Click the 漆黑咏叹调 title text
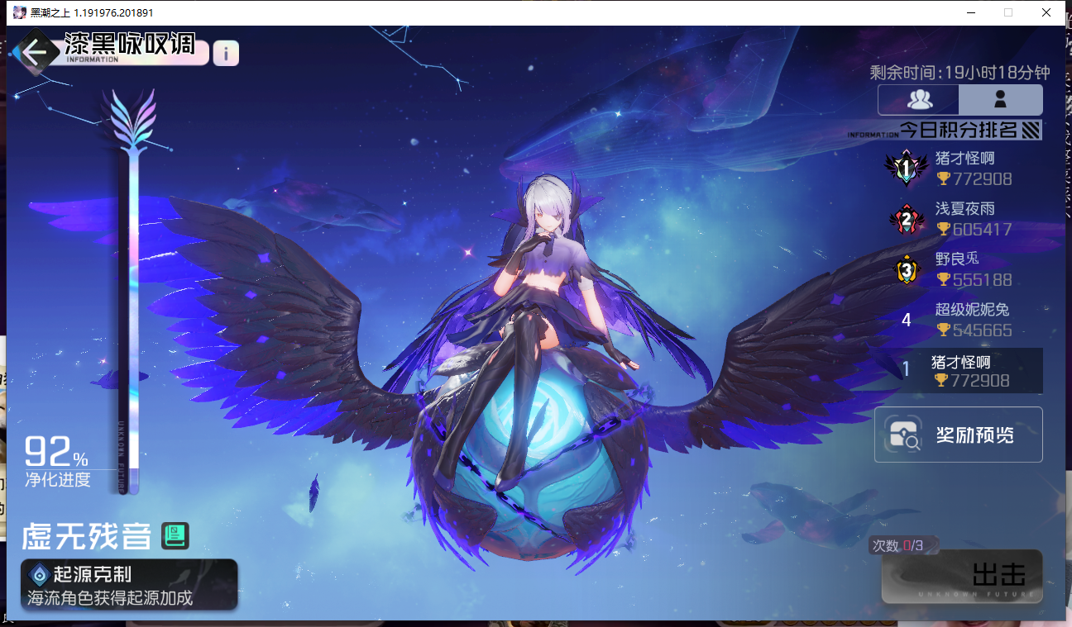Screen dimensions: 1072x627 tap(130, 43)
